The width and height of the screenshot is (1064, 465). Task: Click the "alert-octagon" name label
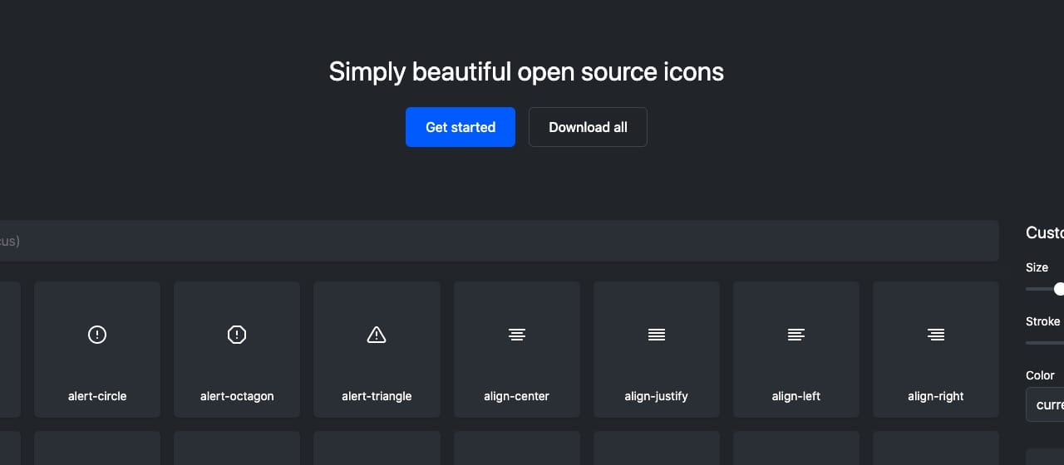[237, 396]
